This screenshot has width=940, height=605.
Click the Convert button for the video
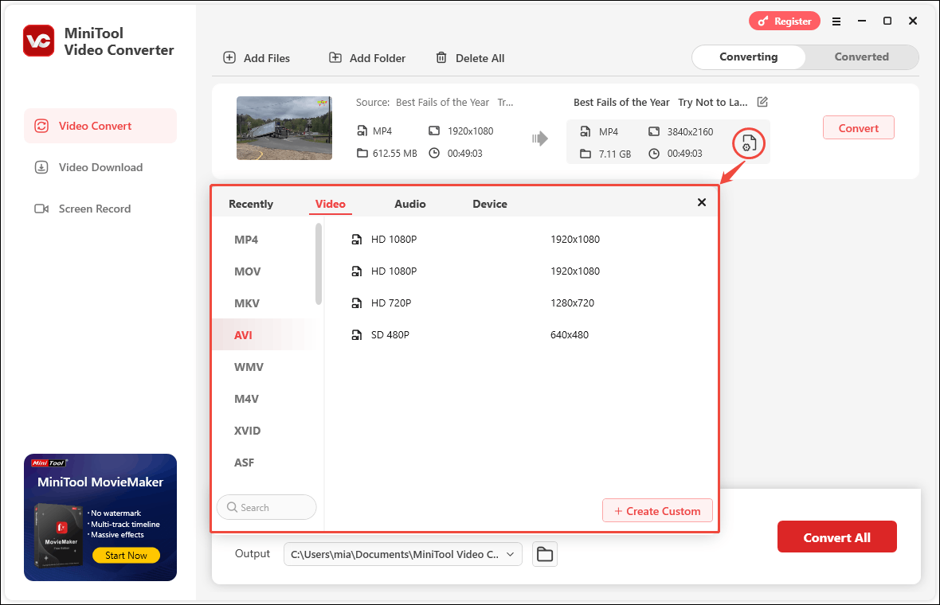pyautogui.click(x=858, y=127)
